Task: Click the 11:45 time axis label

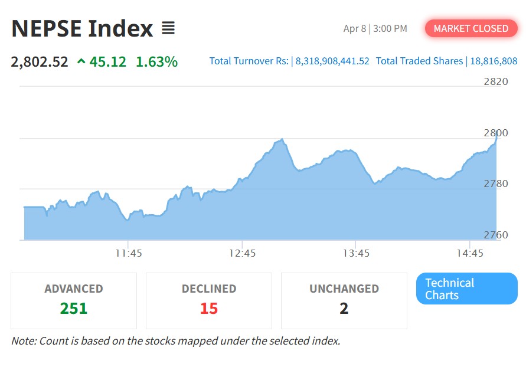Action: [x=129, y=253]
